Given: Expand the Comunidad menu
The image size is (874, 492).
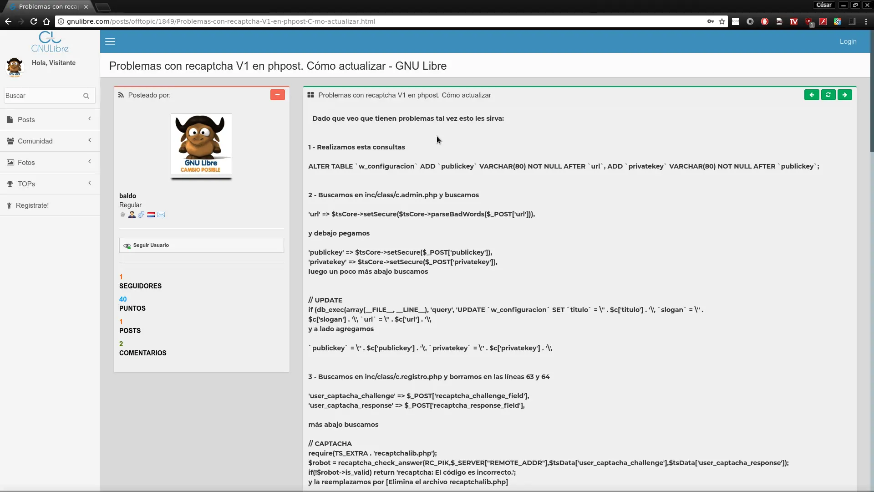Looking at the screenshot, I should (50, 141).
